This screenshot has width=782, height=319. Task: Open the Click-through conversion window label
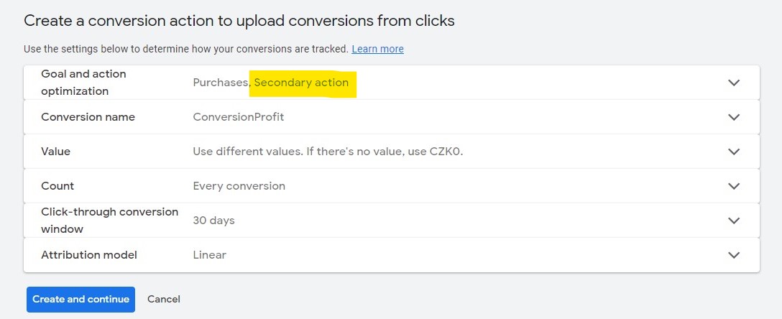[109, 221]
